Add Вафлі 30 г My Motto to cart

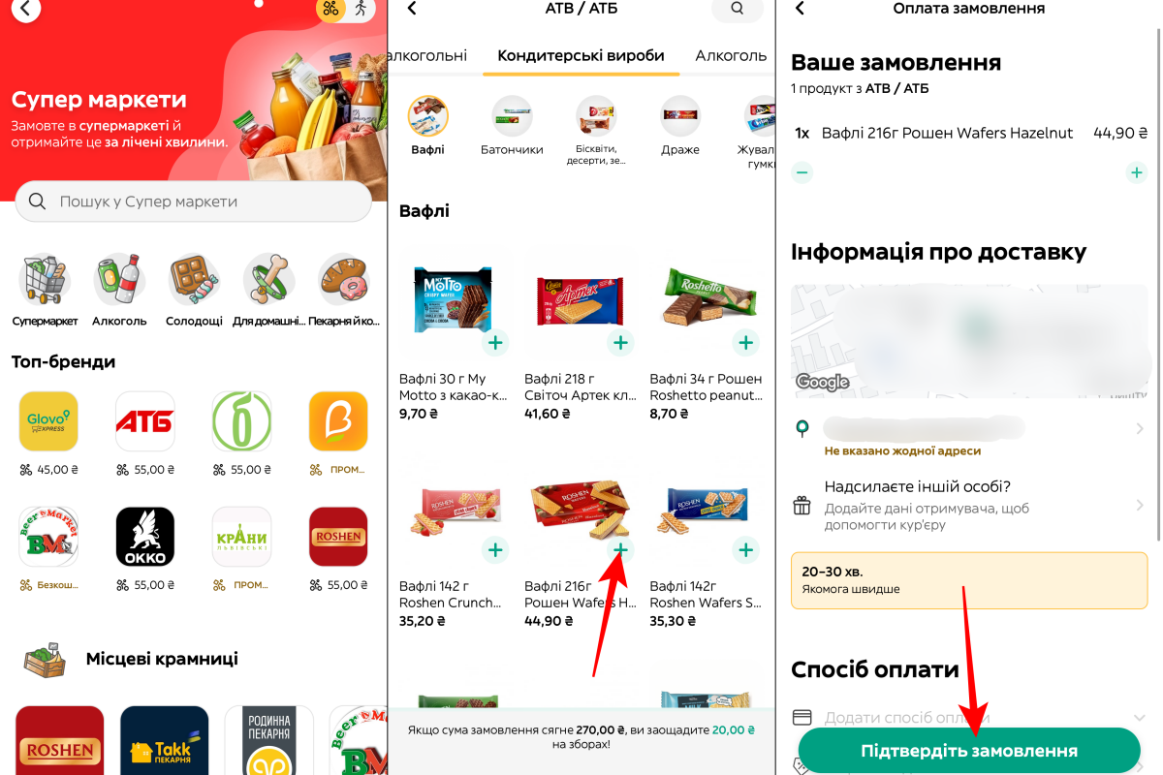pos(495,342)
